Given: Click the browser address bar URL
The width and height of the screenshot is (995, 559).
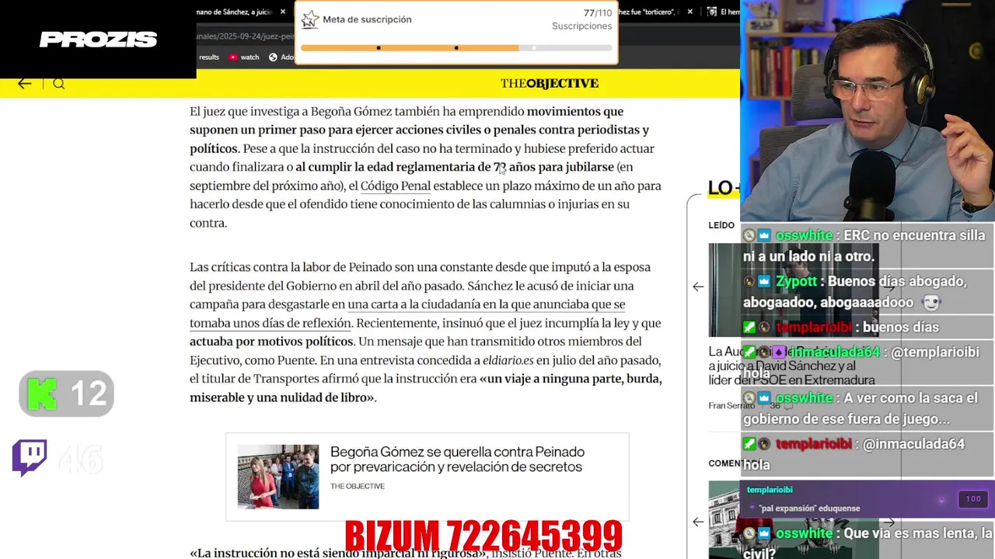Looking at the screenshot, I should click(x=246, y=36).
